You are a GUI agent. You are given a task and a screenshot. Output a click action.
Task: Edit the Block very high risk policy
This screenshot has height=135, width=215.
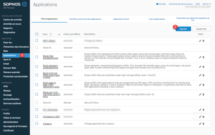point(200,95)
